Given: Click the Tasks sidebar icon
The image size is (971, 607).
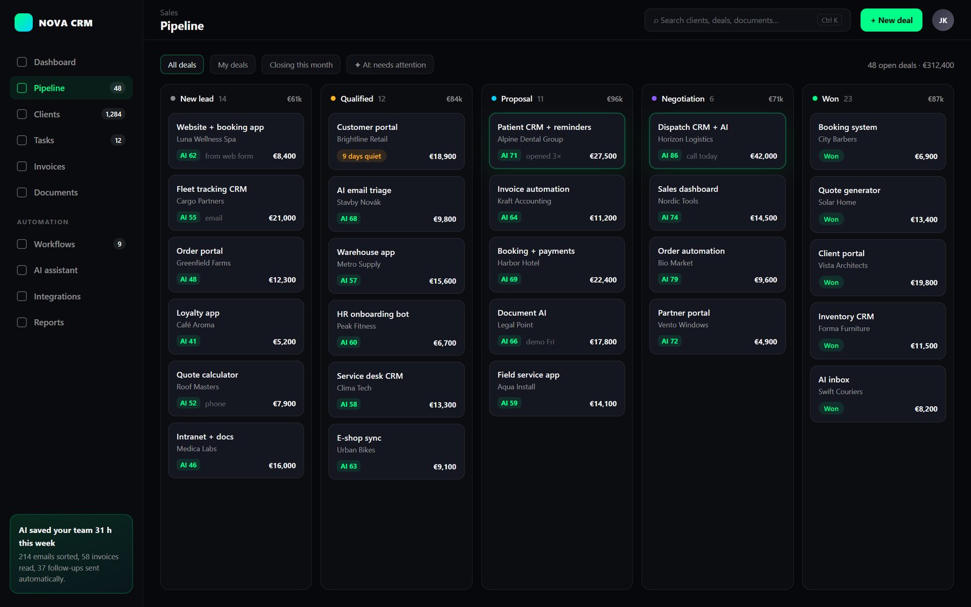Looking at the screenshot, I should [22, 140].
